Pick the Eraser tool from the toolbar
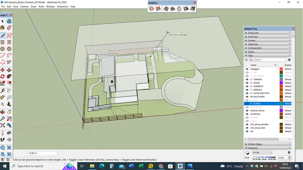 coord(9,27)
